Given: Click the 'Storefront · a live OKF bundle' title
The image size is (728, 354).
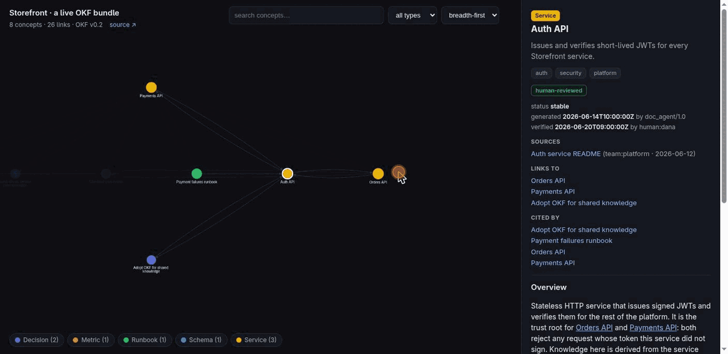Looking at the screenshot, I should tap(64, 13).
